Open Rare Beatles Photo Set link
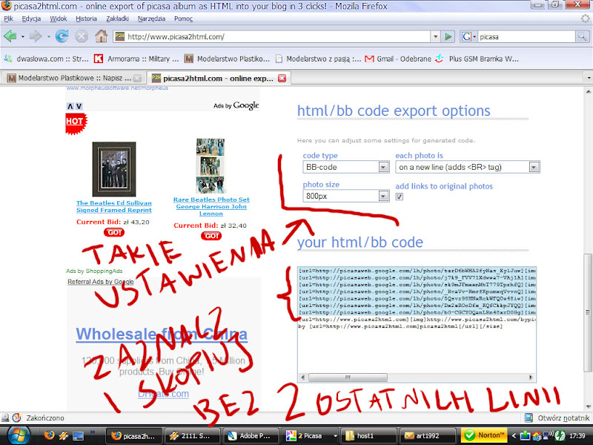Viewport: 593px width, 445px height. [x=211, y=207]
